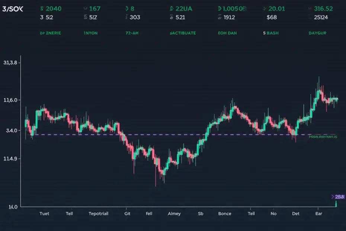The width and height of the screenshot is (346, 231).
Task: Click the green label on dashed line
Action: tap(323, 137)
